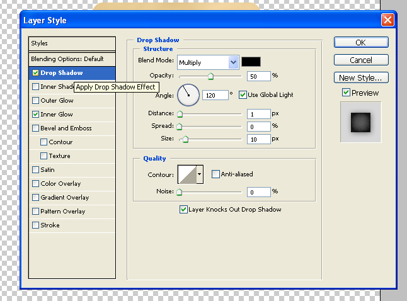Disable the Inner Glow checkbox
Viewport: 407px width, 301px height.
(x=36, y=115)
